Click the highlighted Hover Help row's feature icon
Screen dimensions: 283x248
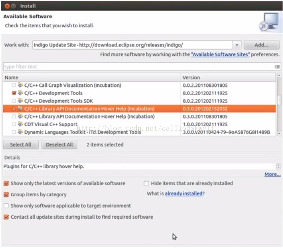[x=20, y=108]
